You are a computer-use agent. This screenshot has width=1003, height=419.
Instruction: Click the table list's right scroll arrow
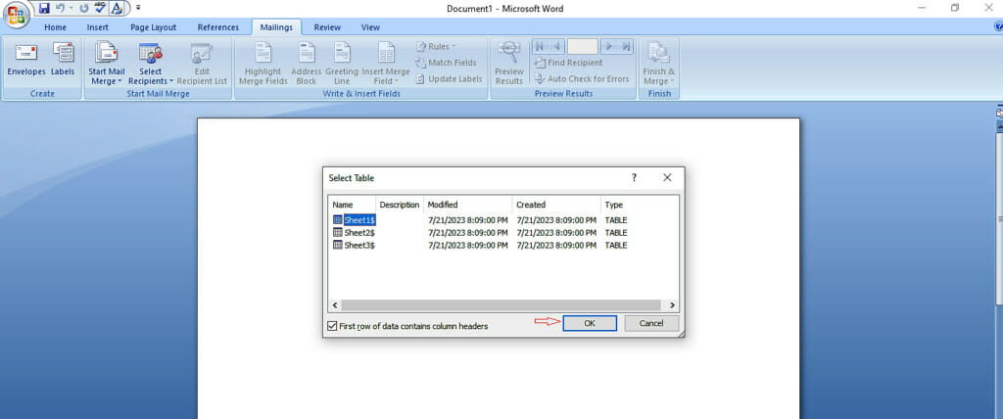pyautogui.click(x=672, y=305)
